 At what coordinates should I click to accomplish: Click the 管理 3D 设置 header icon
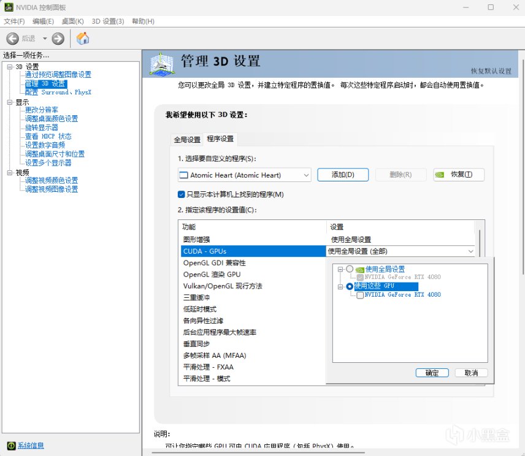pyautogui.click(x=162, y=64)
